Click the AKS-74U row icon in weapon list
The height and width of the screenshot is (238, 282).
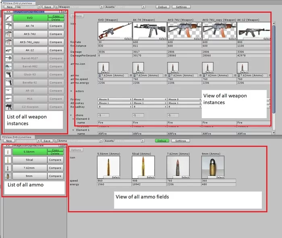pyautogui.click(x=8, y=34)
